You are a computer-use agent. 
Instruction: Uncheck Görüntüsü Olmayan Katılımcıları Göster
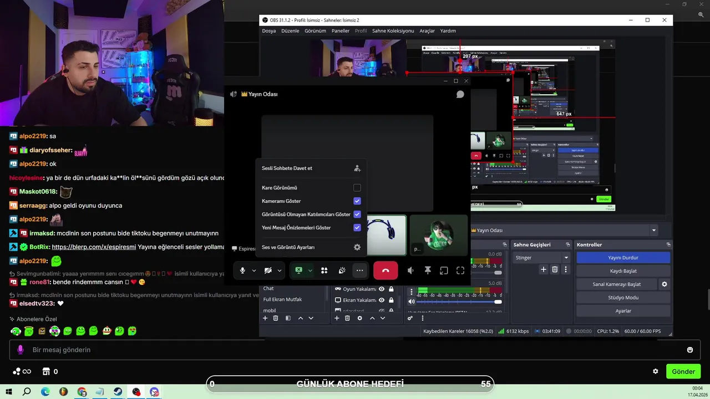(x=357, y=214)
